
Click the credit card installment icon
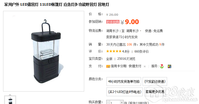tap(108, 66)
